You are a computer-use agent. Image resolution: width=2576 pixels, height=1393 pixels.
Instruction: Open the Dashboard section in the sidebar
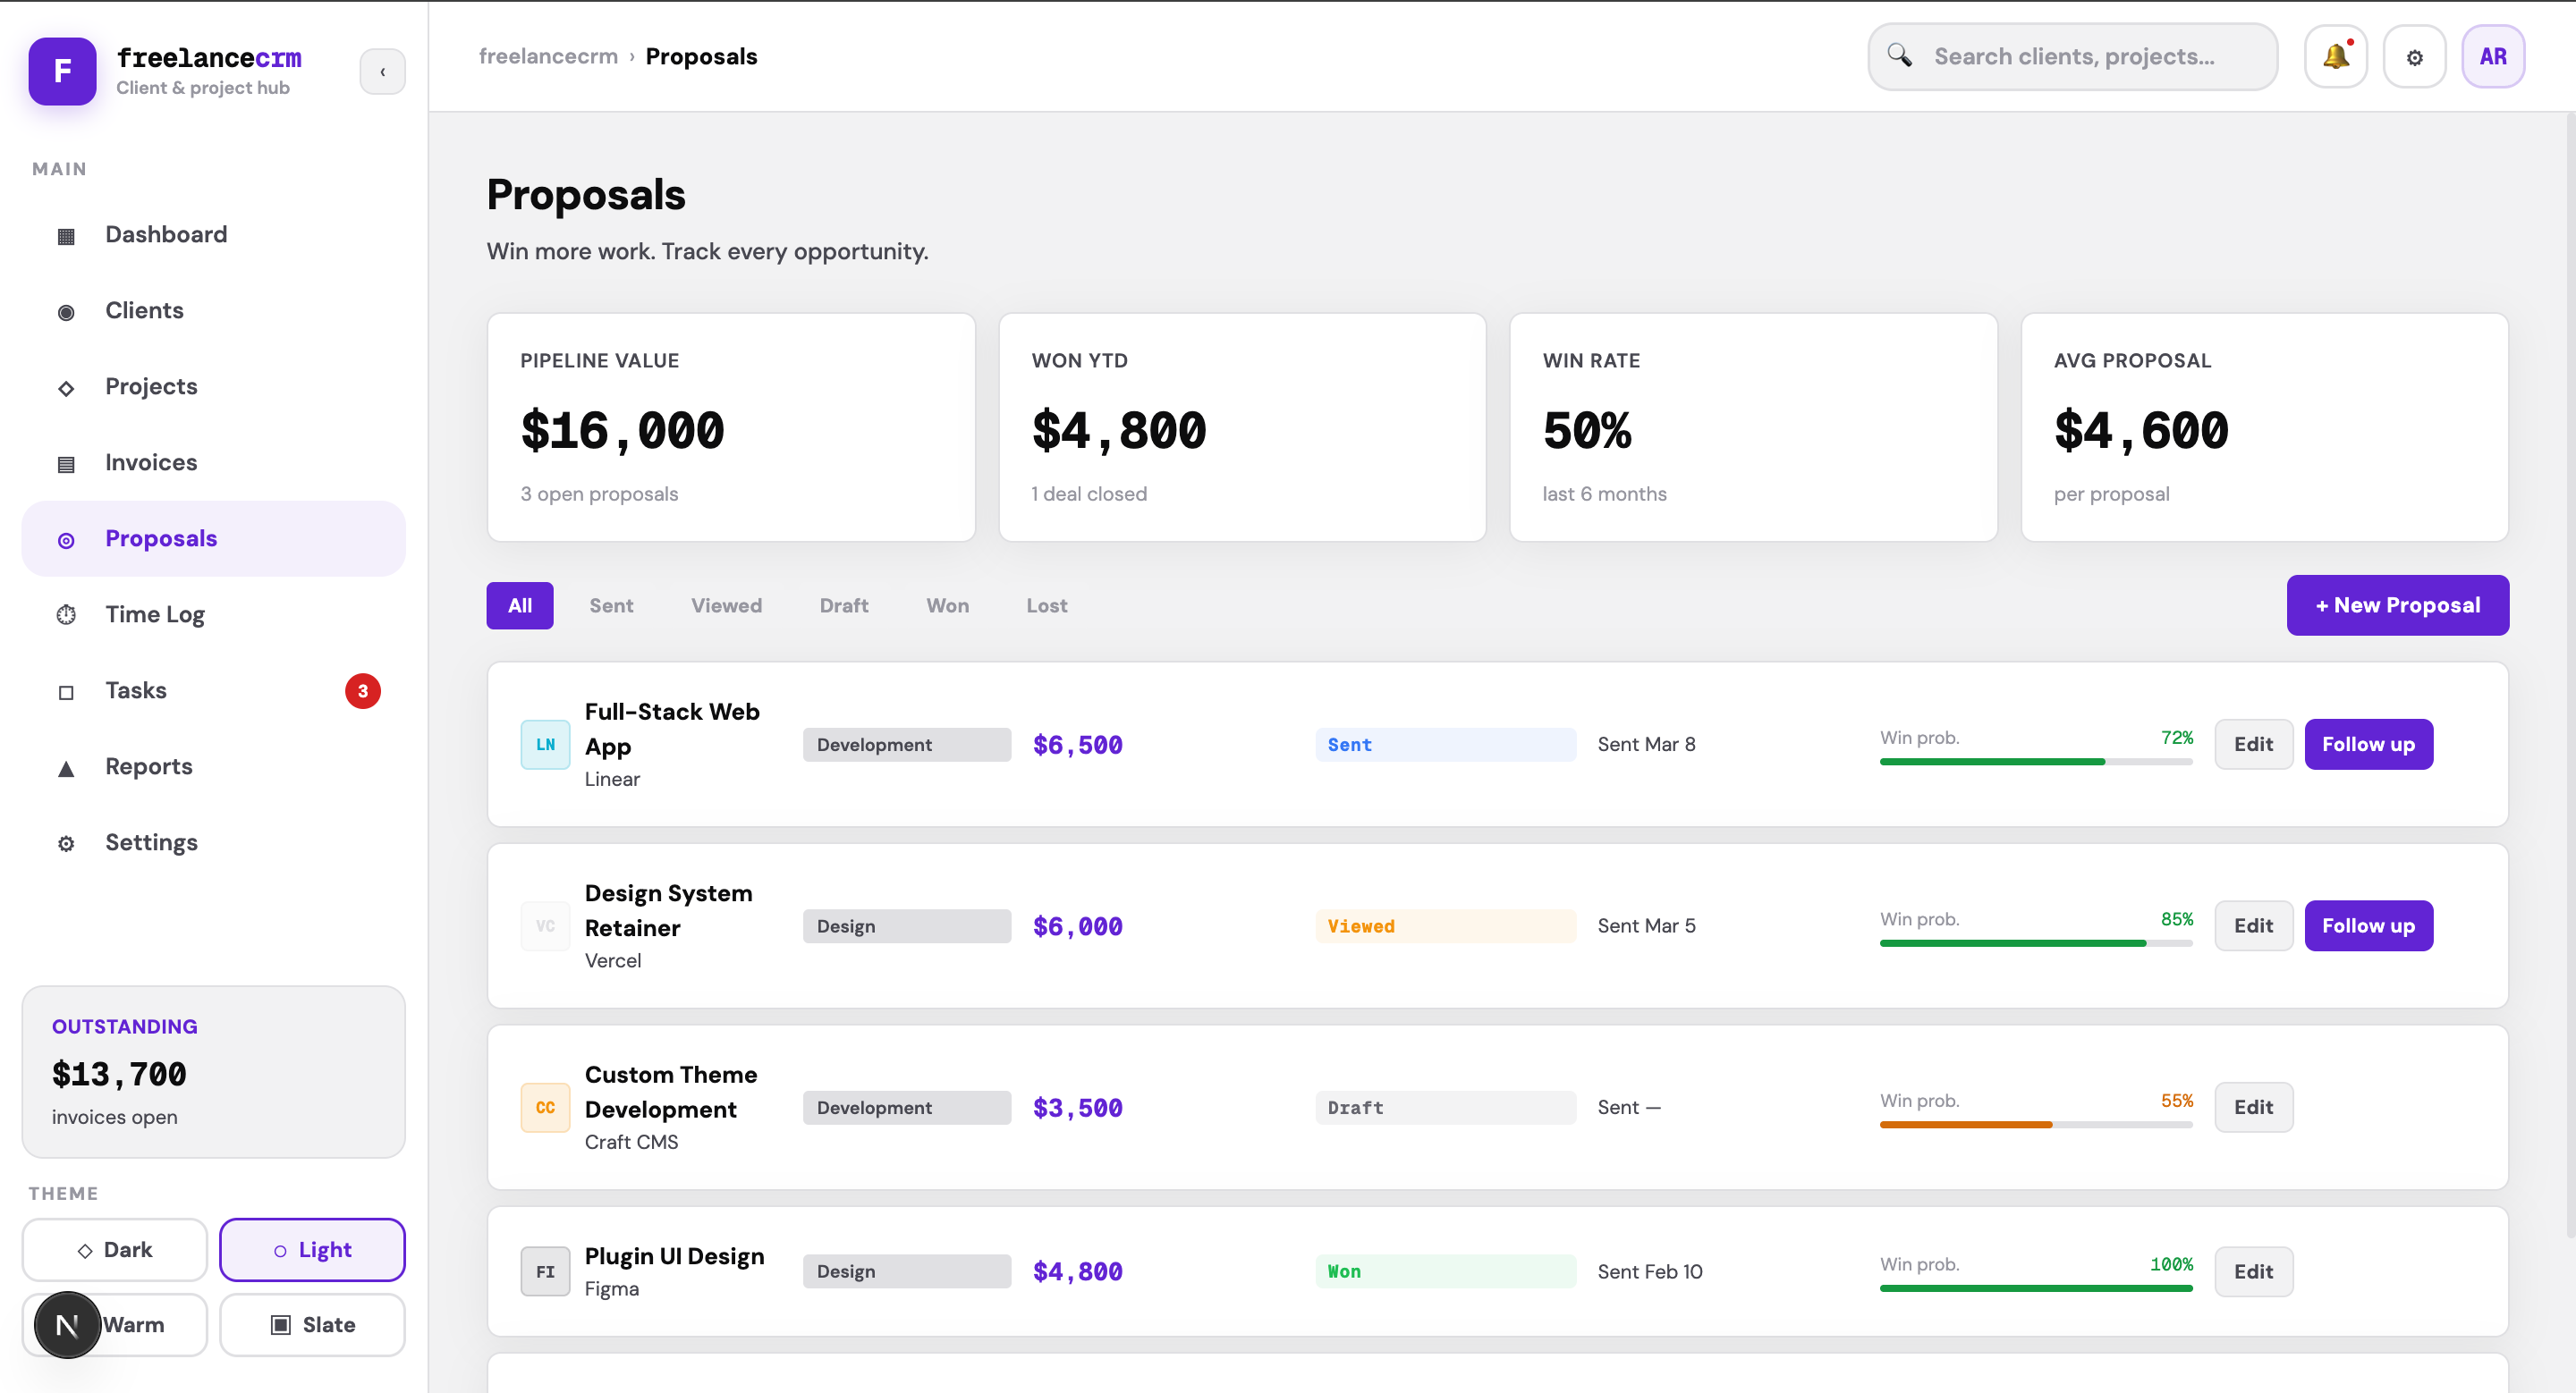166,234
